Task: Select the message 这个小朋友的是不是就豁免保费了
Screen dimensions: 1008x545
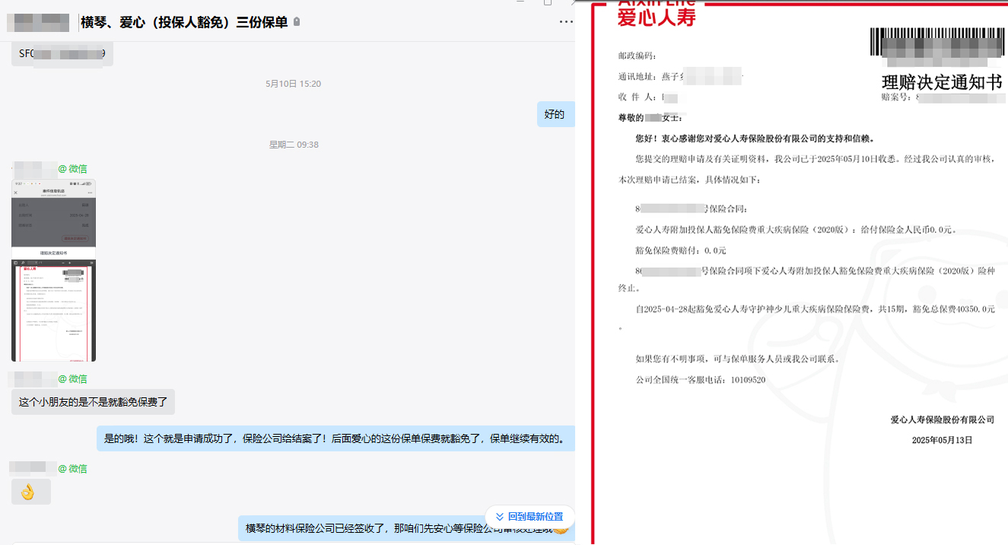Action: click(94, 402)
